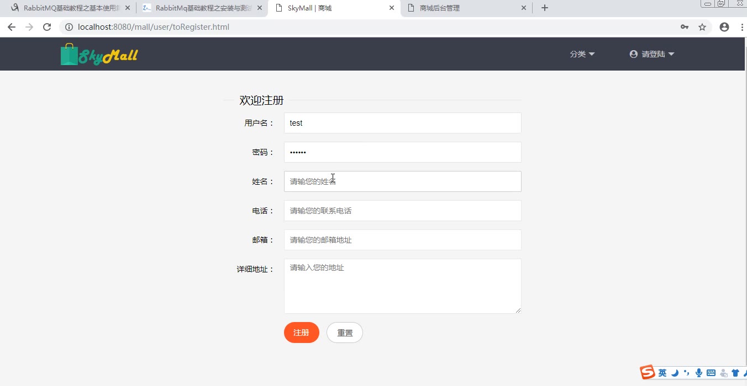Open Sogou soft keyboard icon

point(711,373)
